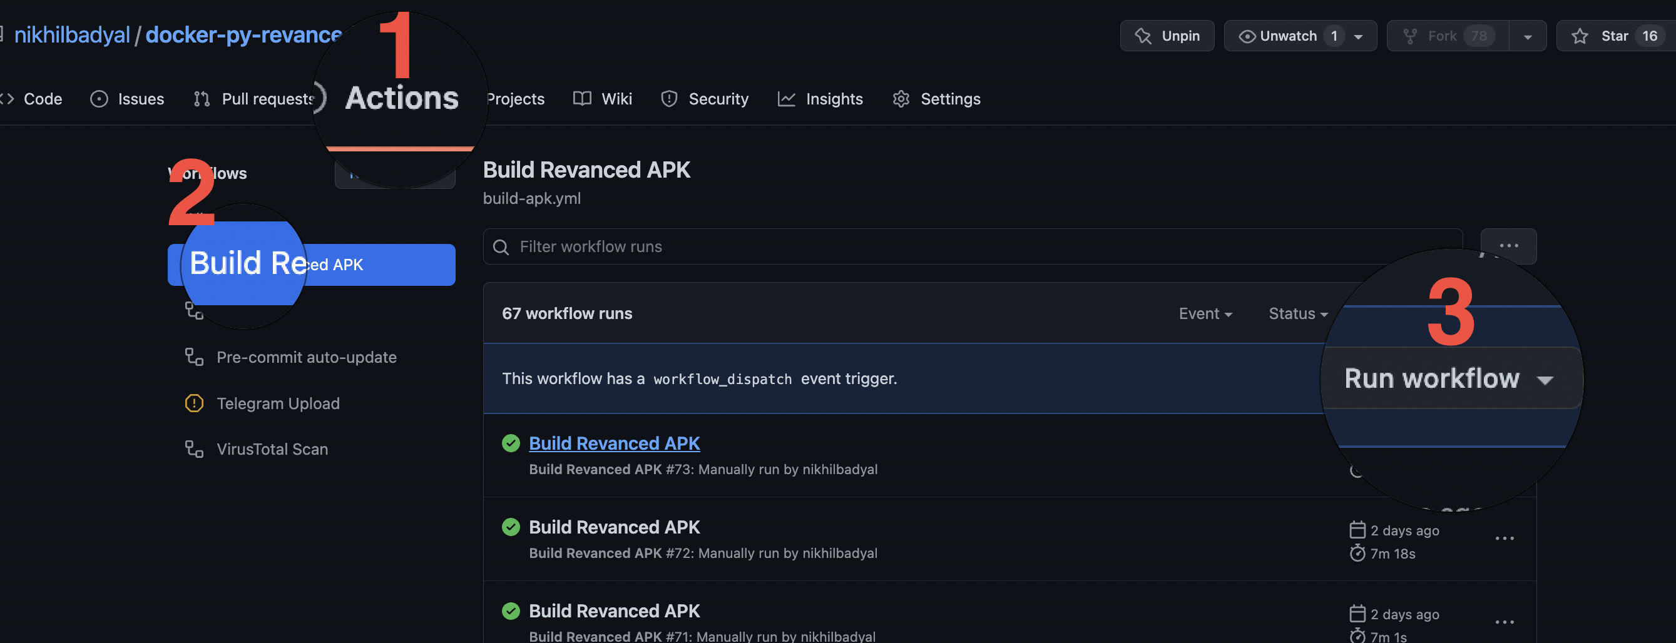Go to the Code tab
This screenshot has width=1676, height=643.
tap(31, 99)
